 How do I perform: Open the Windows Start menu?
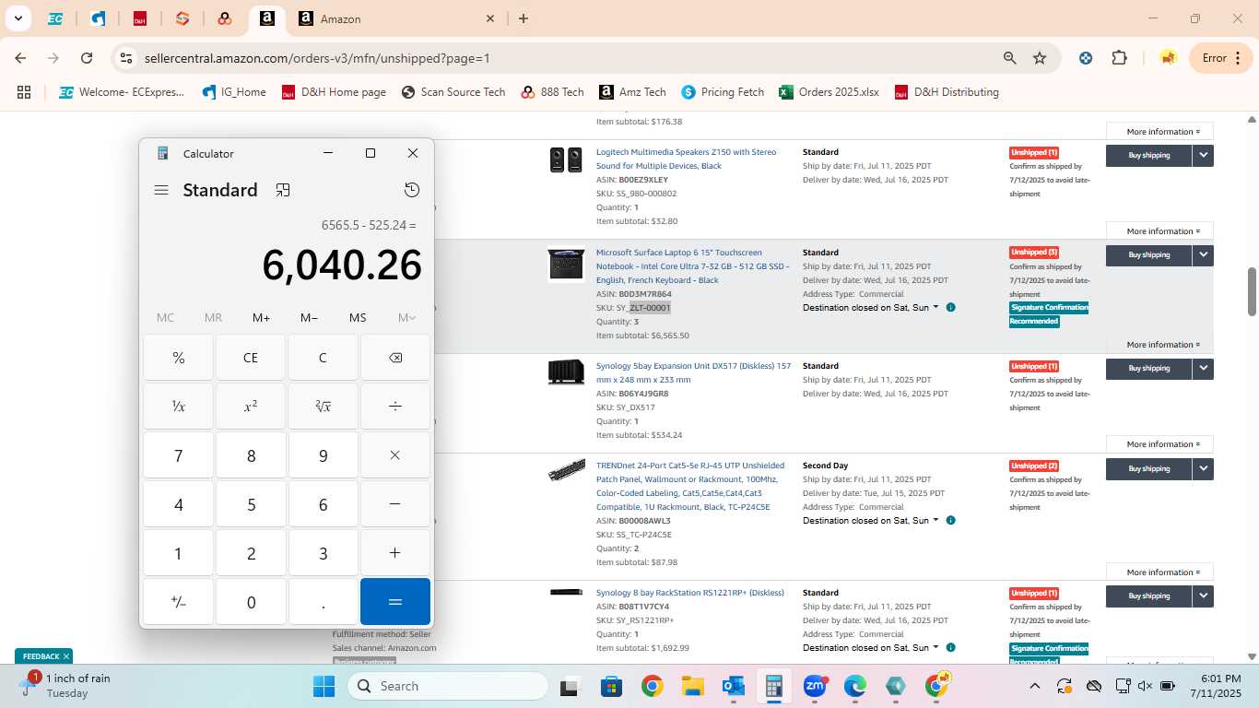pyautogui.click(x=324, y=686)
